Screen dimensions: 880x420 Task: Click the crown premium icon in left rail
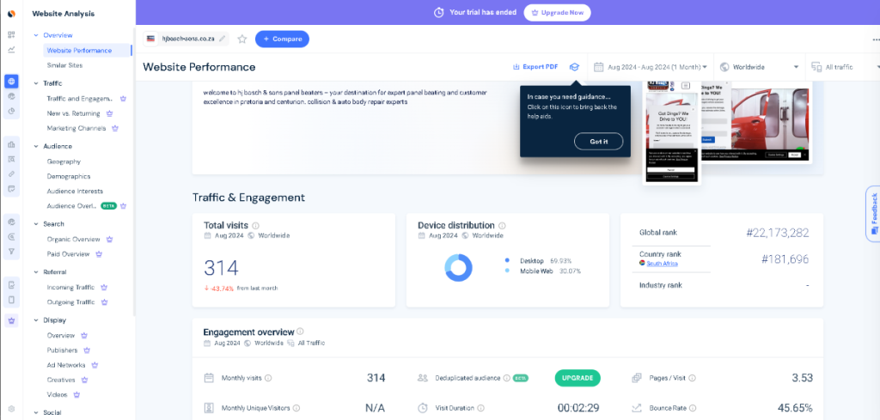tap(11, 320)
